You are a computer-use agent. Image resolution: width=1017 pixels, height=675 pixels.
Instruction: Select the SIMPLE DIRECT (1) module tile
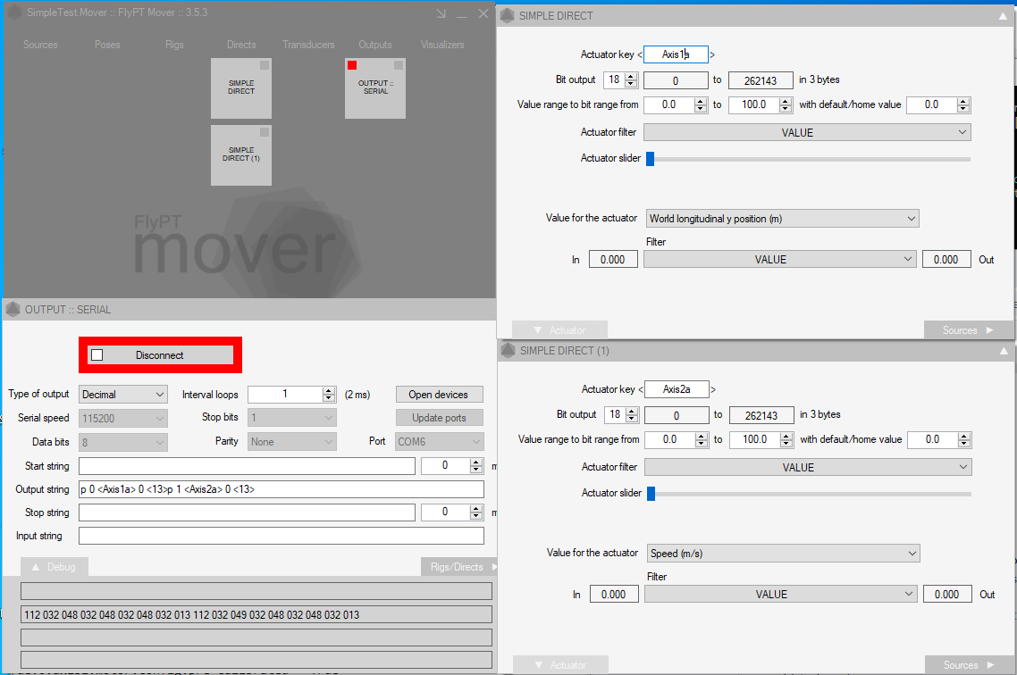point(241,155)
